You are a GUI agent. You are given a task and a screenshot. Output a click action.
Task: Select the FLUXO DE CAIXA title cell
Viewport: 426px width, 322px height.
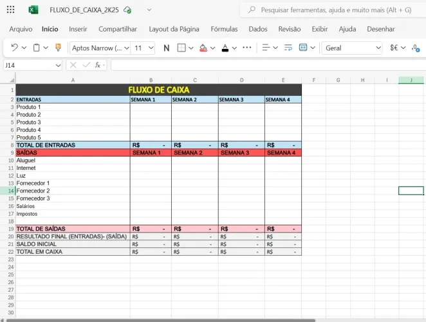[x=159, y=90]
